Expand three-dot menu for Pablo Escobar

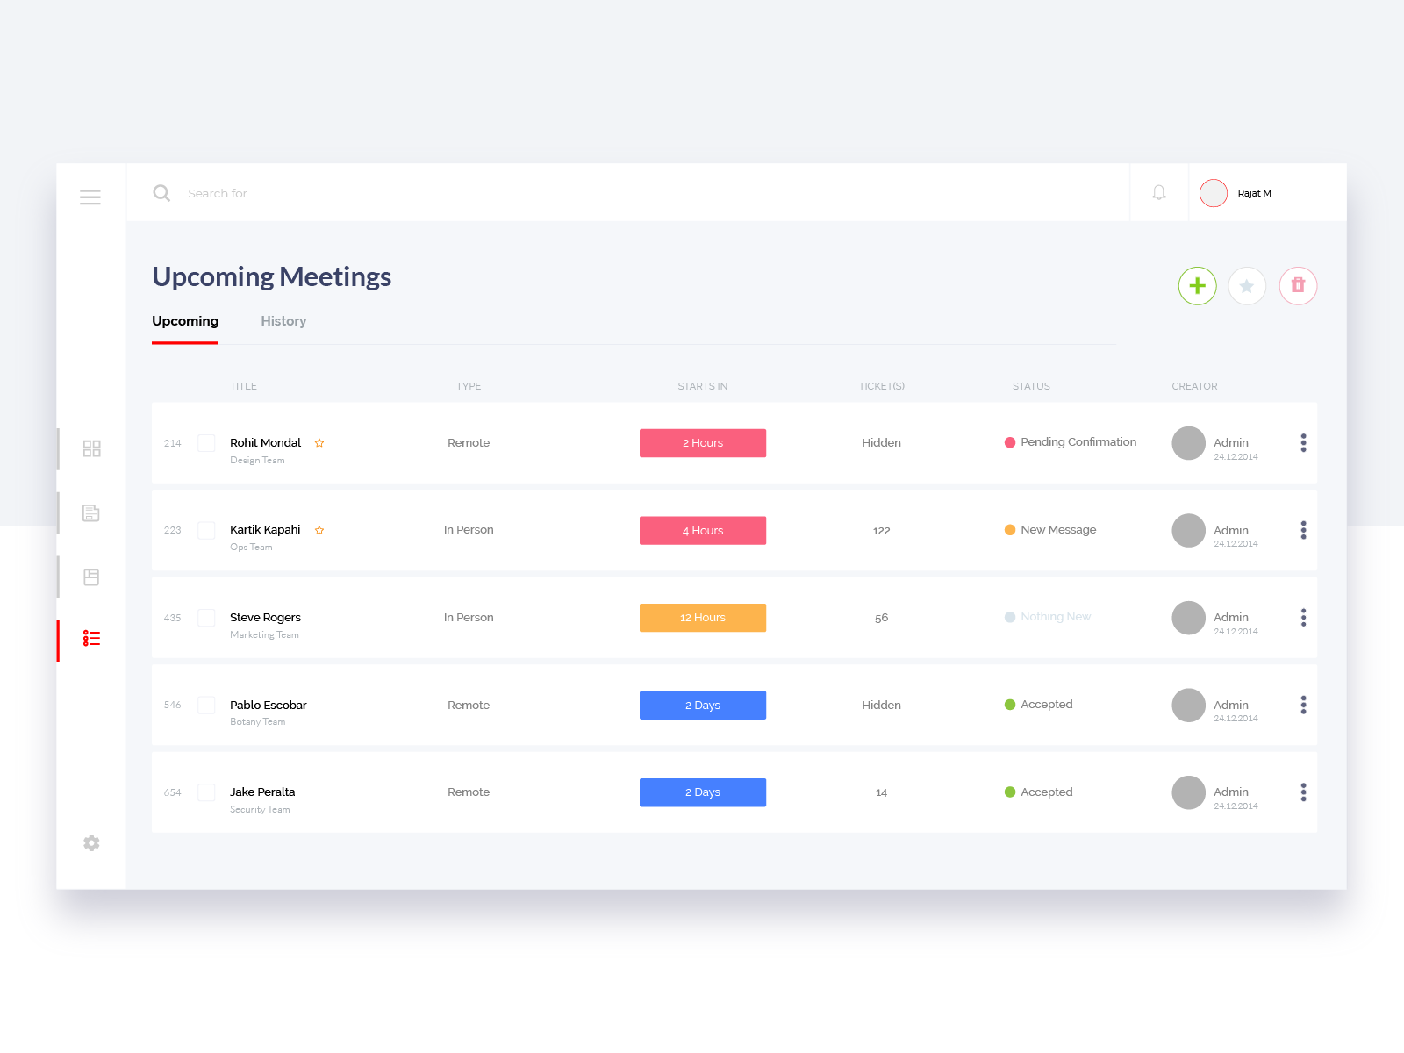pos(1303,705)
